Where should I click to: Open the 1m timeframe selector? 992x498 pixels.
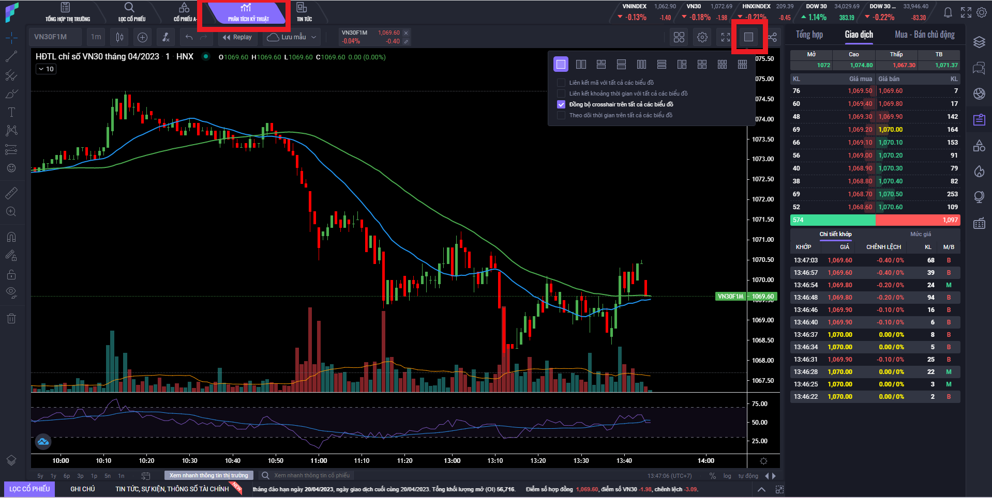96,37
